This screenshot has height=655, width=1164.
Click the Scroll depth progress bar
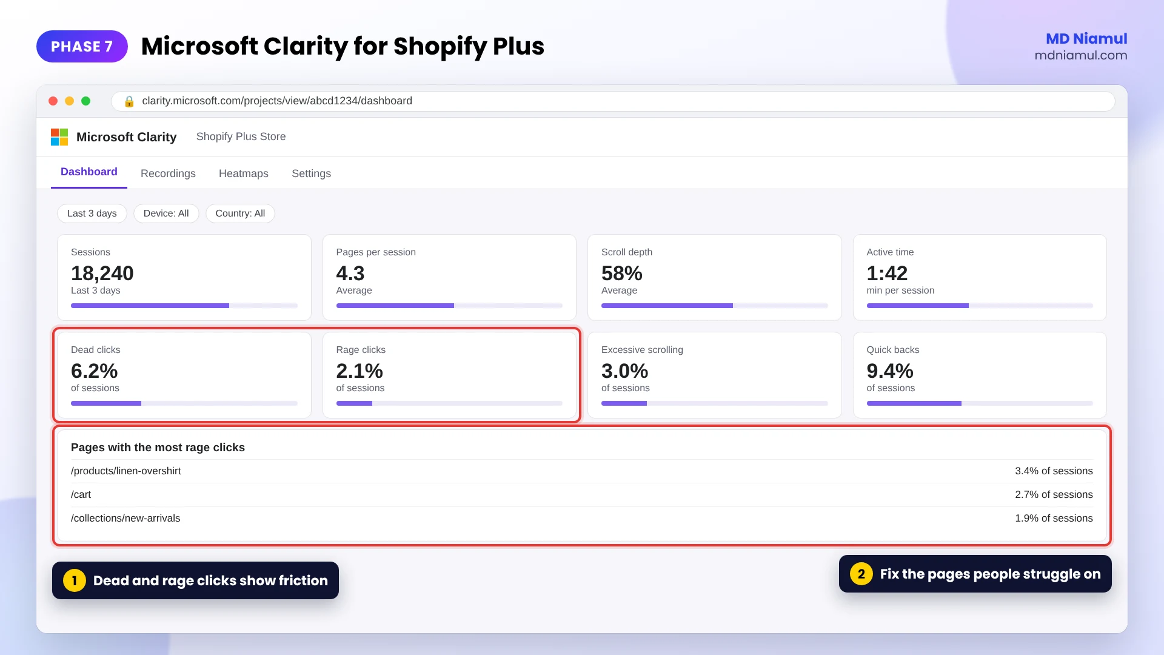pos(715,306)
